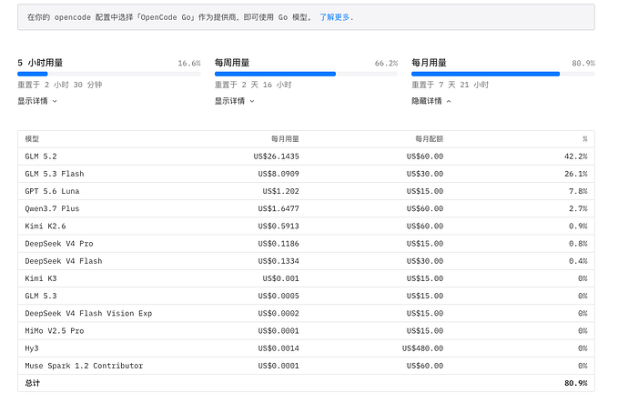Image resolution: width=628 pixels, height=413 pixels.
Task: Select the DeepSeek V4 Pro row name
Action: pos(59,244)
